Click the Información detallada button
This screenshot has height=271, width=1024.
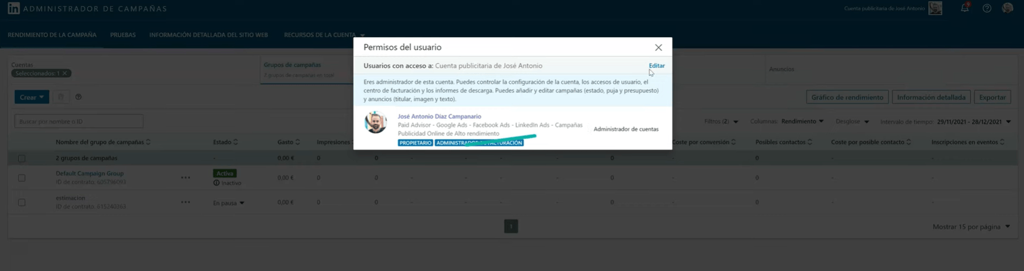[931, 97]
